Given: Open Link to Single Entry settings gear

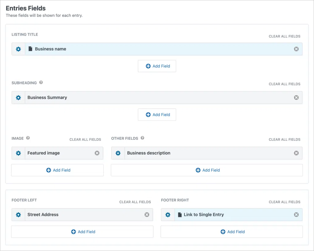Looking at the screenshot, I should 168,215.
